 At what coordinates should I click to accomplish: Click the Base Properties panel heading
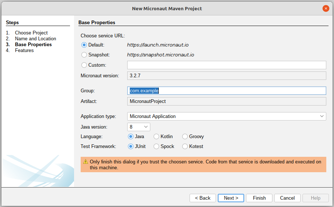tap(97, 23)
